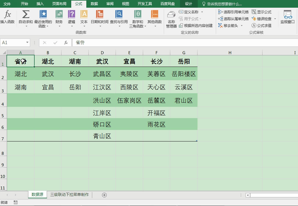Select cell containing 伍家岗区
The width and height of the screenshot is (298, 206).
129,100
